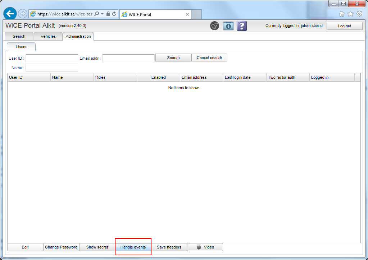Viewport: 368px width, 260px height.
Task: Open browser home page icon
Action: (342, 14)
